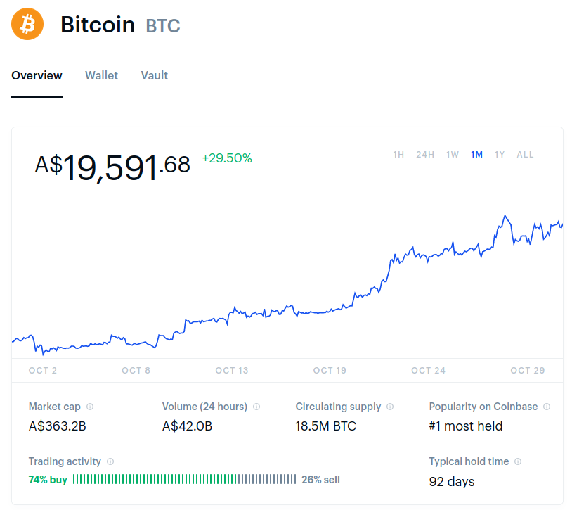Image resolution: width=572 pixels, height=510 pixels.
Task: Click the Volume (24 hours) info icon
Action: (256, 407)
